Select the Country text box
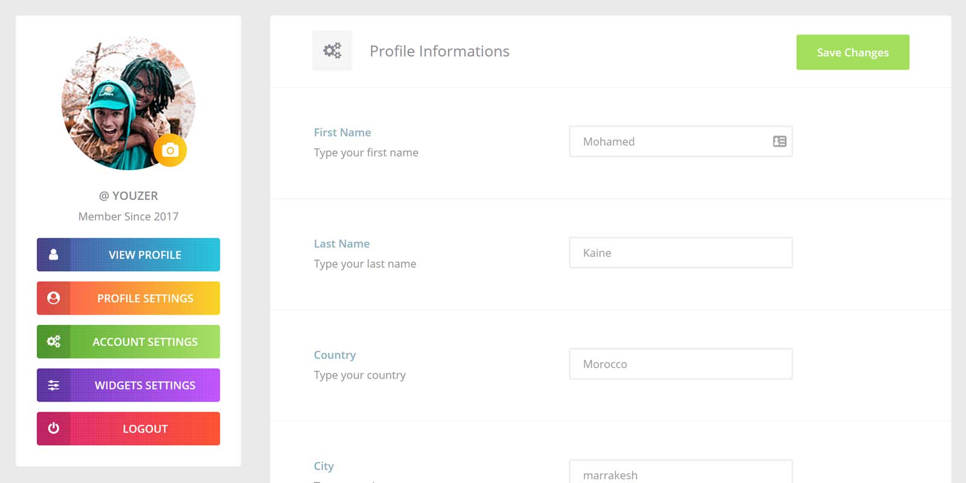 680,364
